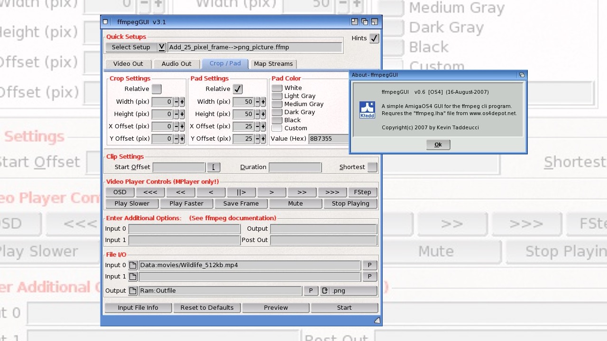The width and height of the screenshot is (607, 341).
Task: Open the Map Streams tab
Action: tap(274, 64)
